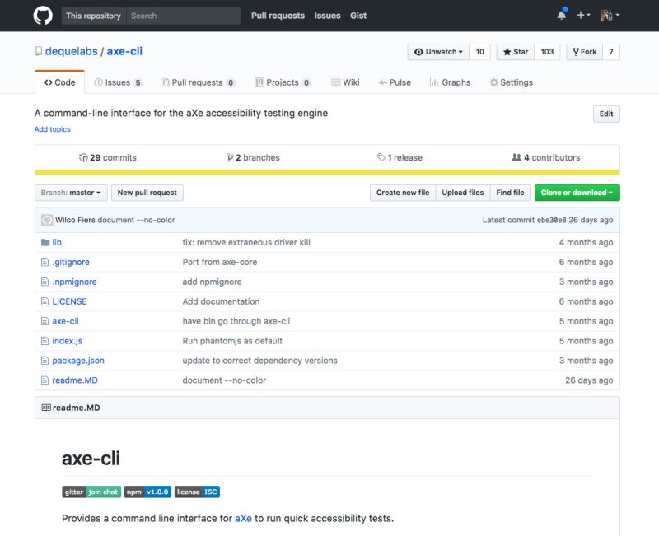Click the book icon beside readme.MD heading

pyautogui.click(x=47, y=407)
